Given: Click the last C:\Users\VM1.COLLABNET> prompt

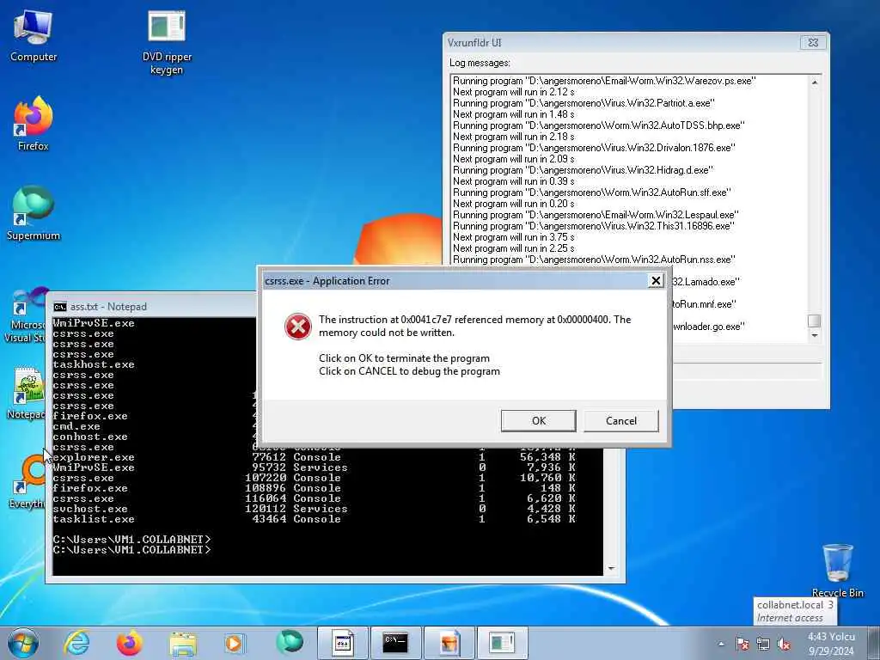Looking at the screenshot, I should point(131,550).
